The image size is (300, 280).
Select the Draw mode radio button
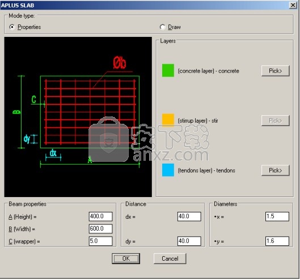(162, 27)
